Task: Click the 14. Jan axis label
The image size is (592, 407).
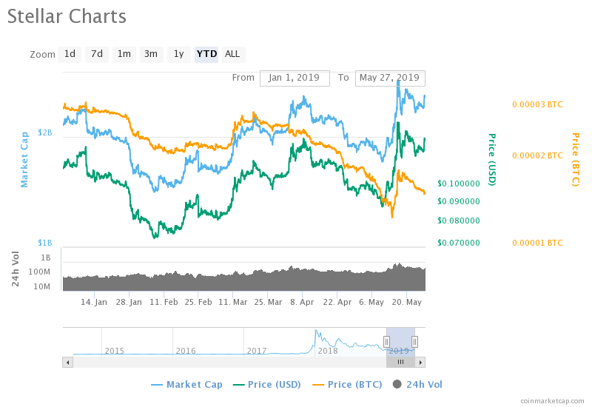Action: coord(94,303)
